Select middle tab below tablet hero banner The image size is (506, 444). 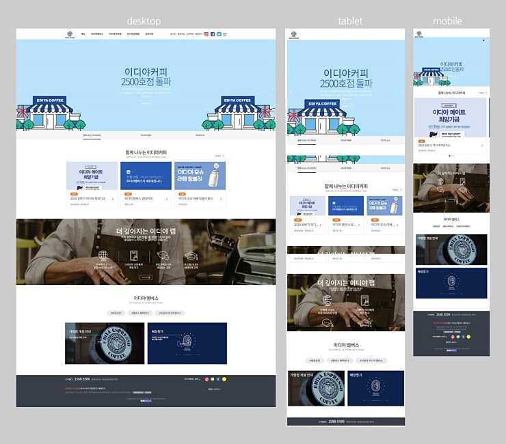tap(346, 141)
